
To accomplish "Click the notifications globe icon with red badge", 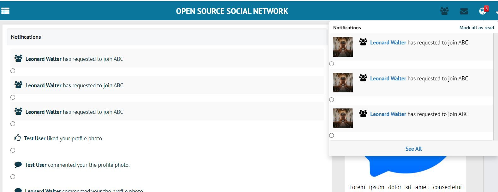I will click(x=483, y=11).
